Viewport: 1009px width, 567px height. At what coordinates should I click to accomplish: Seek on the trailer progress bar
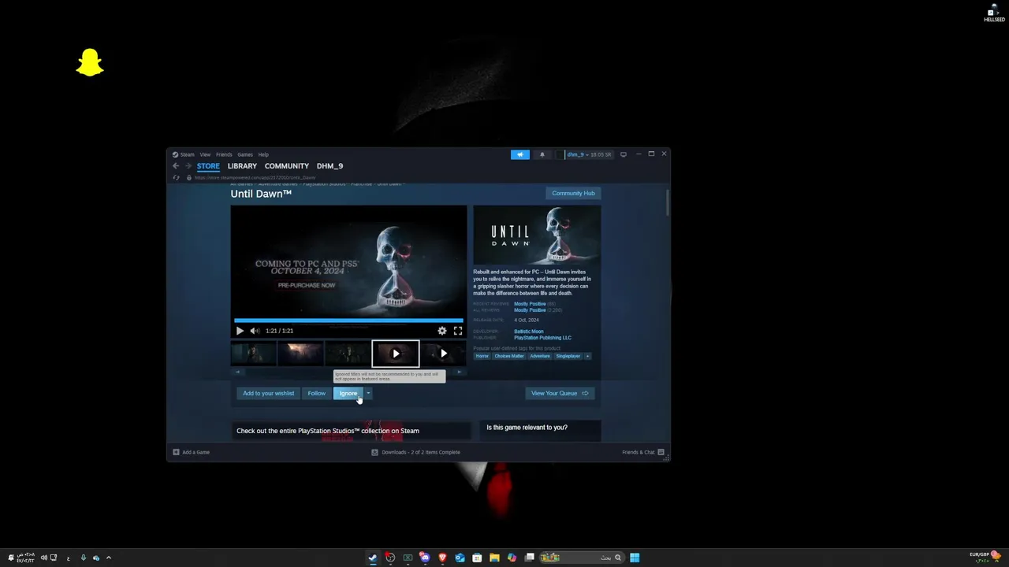click(348, 321)
